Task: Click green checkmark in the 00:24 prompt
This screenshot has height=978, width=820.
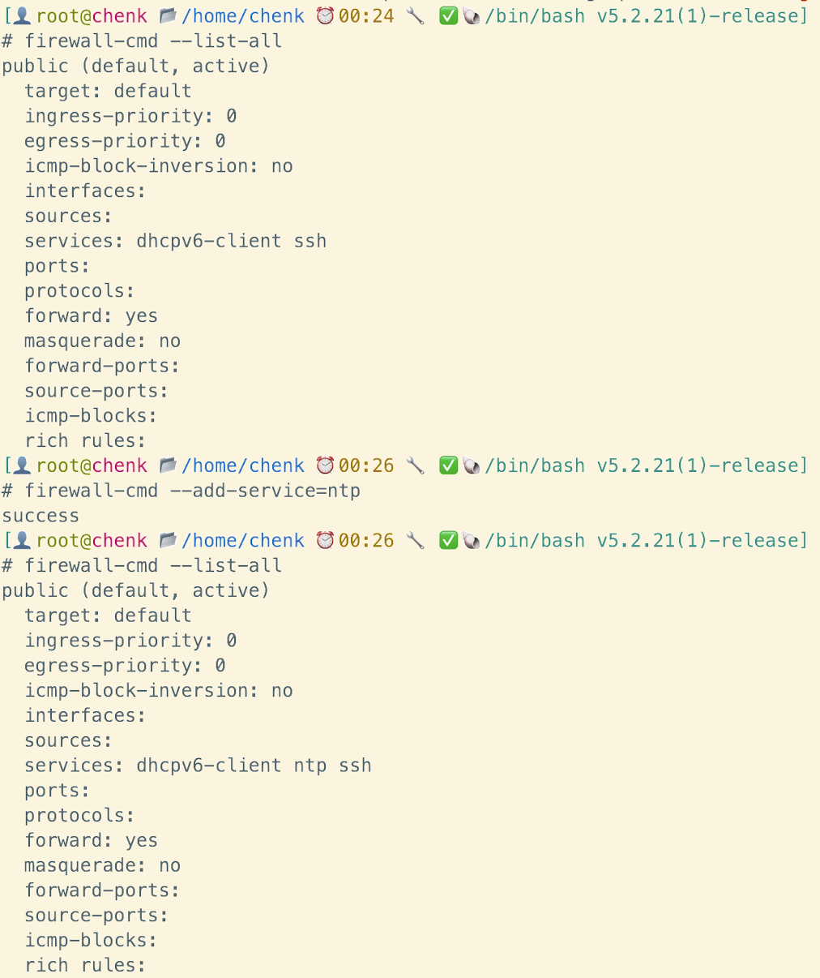Action: tap(448, 15)
